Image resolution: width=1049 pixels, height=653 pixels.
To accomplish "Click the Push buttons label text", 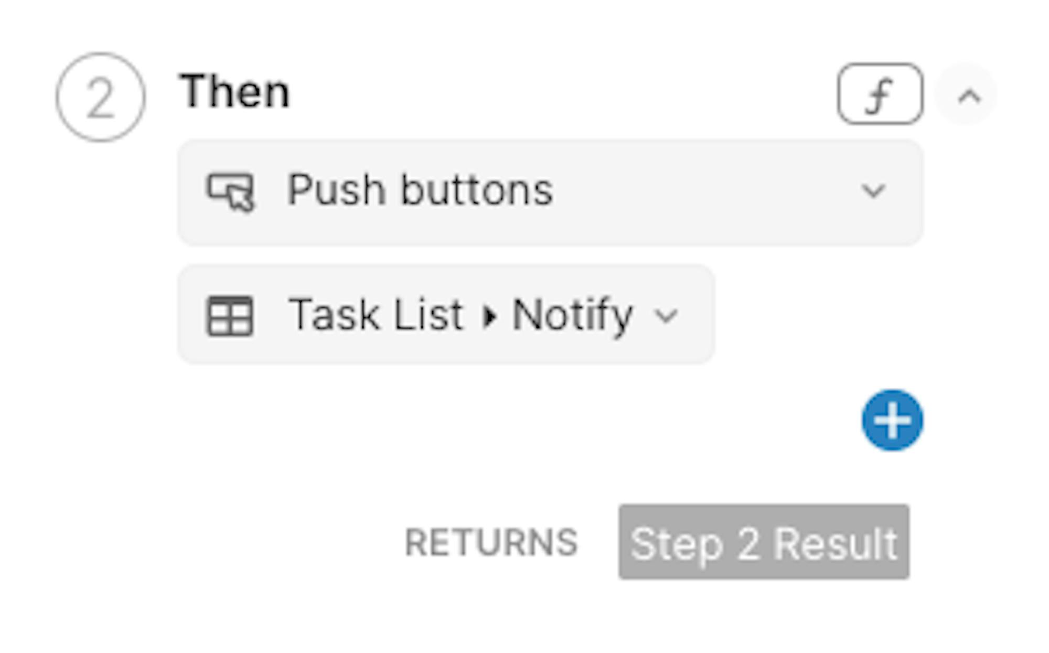I will [420, 190].
